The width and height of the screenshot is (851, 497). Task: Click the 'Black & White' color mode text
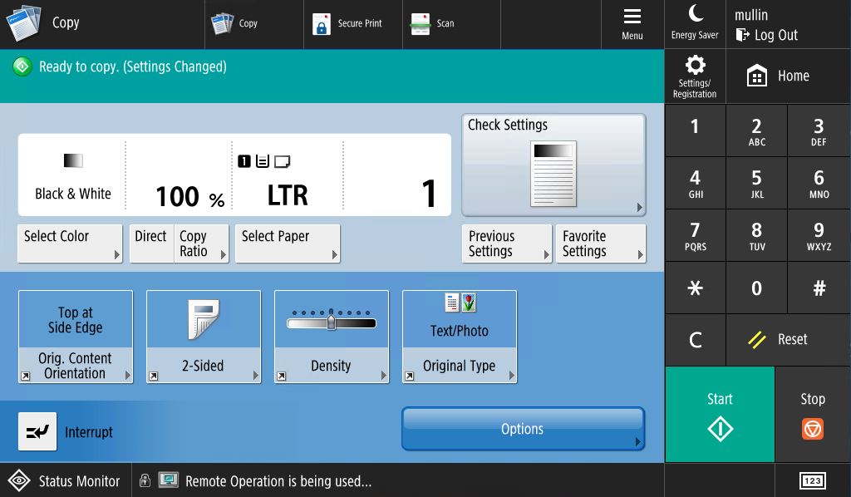[x=73, y=194]
